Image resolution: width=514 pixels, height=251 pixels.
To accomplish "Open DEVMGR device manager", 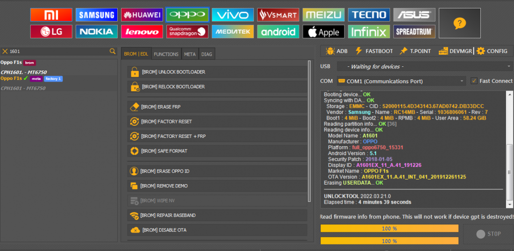I will 455,51.
